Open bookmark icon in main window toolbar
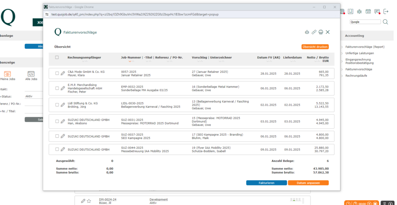 coord(350,11)
